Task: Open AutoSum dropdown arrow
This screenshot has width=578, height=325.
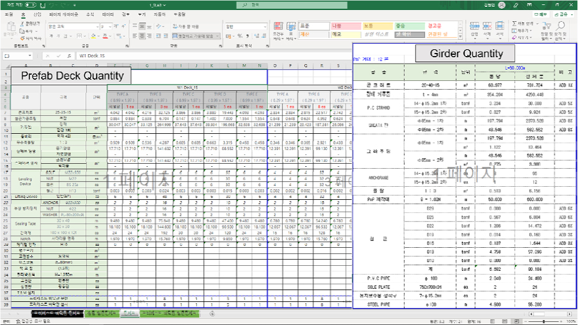Action: 538,23
